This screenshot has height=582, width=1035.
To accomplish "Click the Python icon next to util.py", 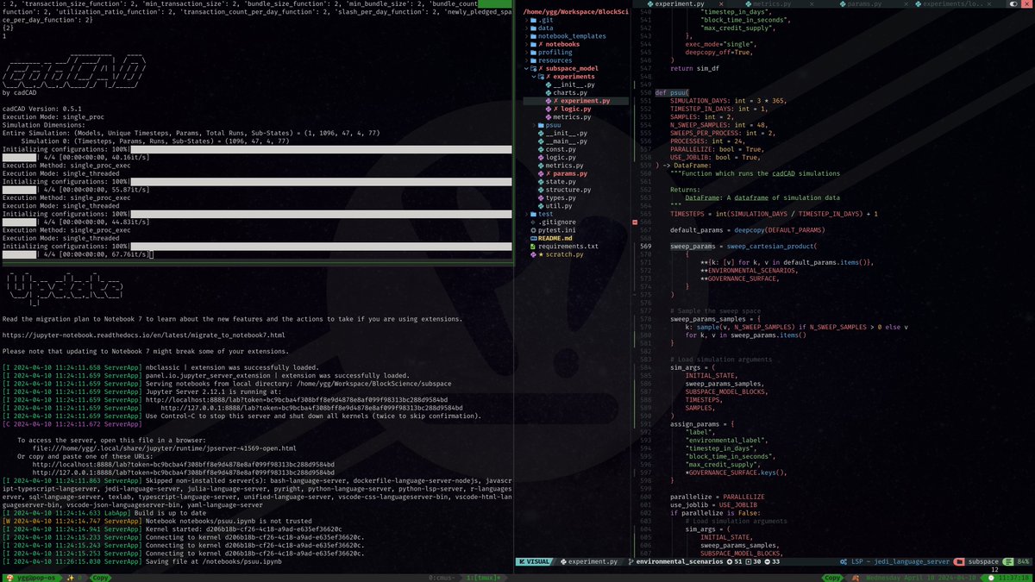I will (x=541, y=206).
